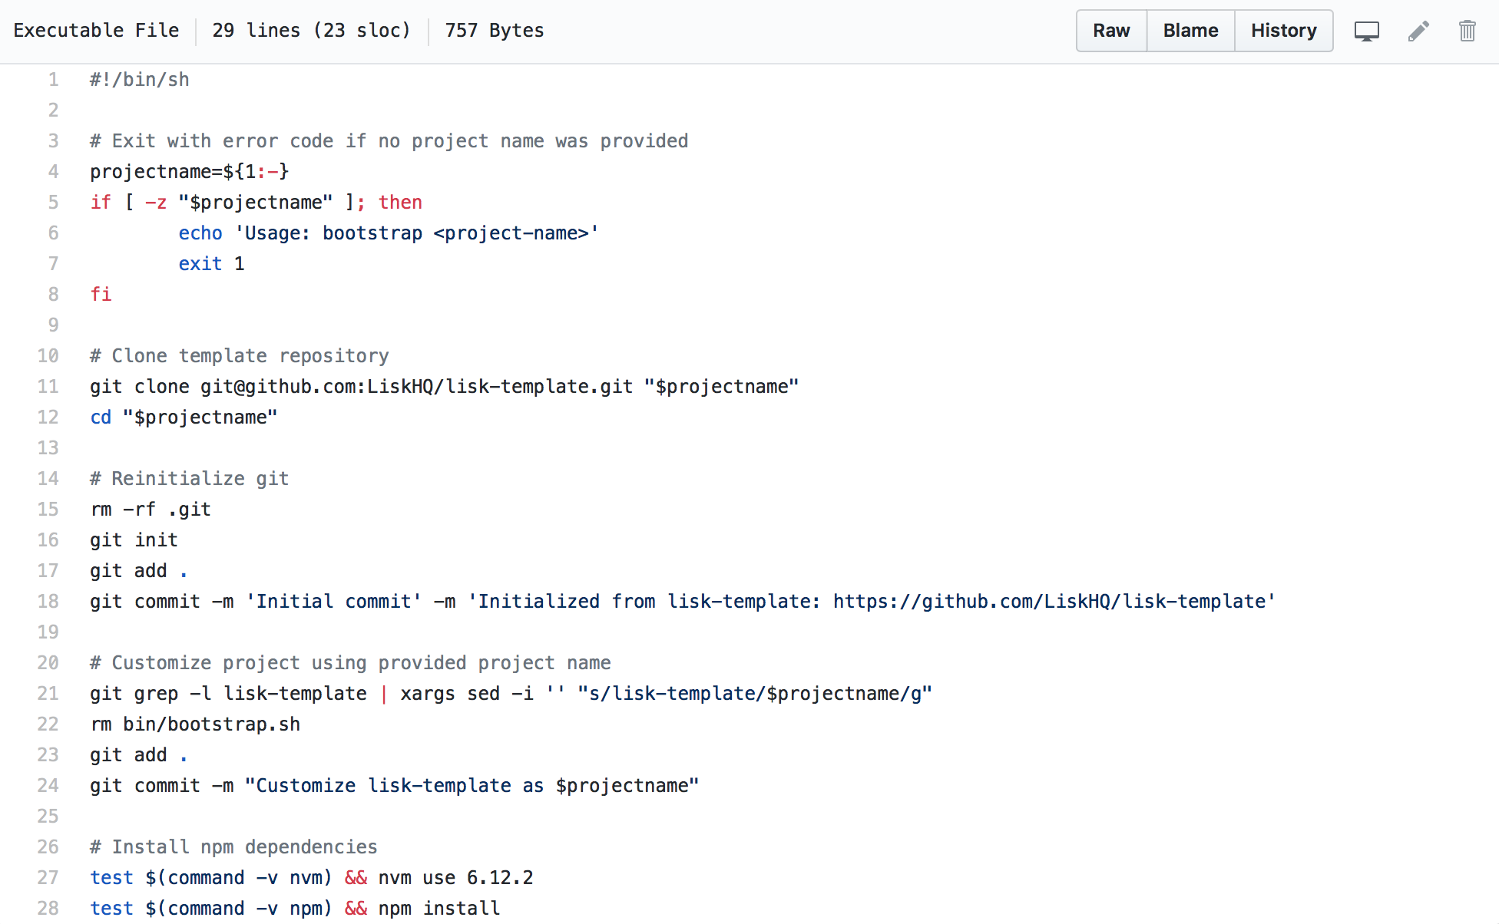Click the 'exit 1' statement
This screenshot has height=924, width=1499.
click(211, 264)
